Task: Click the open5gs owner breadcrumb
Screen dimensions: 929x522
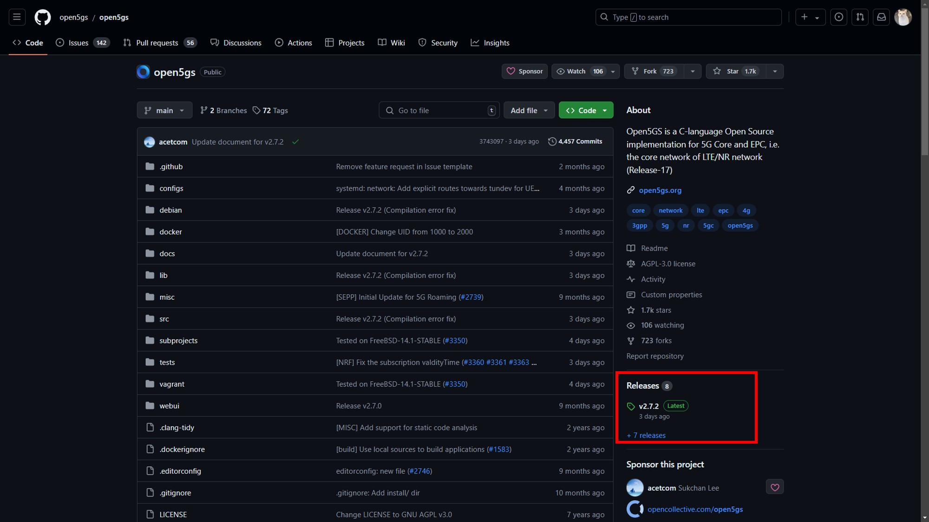Action: tap(73, 17)
